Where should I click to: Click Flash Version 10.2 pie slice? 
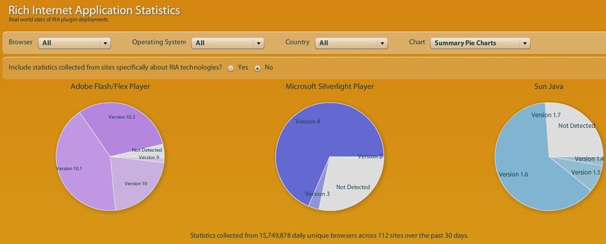122,128
